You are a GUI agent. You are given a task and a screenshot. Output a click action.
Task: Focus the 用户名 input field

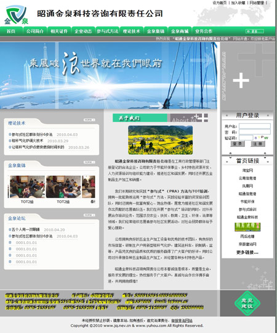(x=255, y=126)
